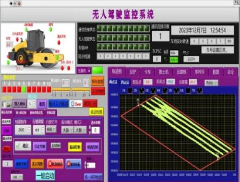
Task: Toggle green status indicator number 5
Action: pyautogui.click(x=24, y=89)
